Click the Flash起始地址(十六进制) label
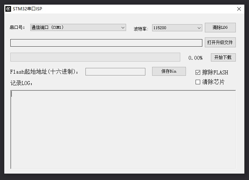 44,72
